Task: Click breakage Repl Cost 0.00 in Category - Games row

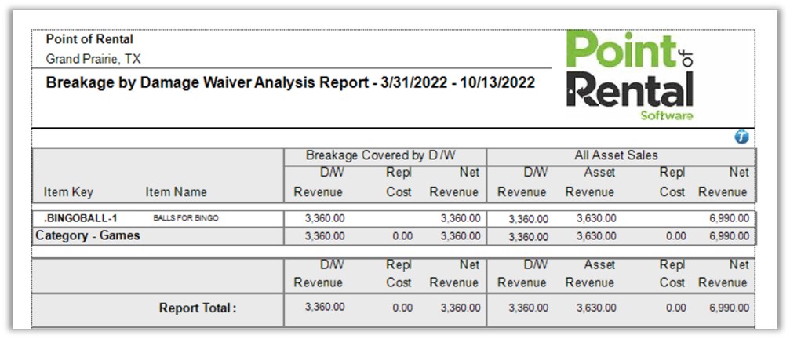Action: click(402, 236)
